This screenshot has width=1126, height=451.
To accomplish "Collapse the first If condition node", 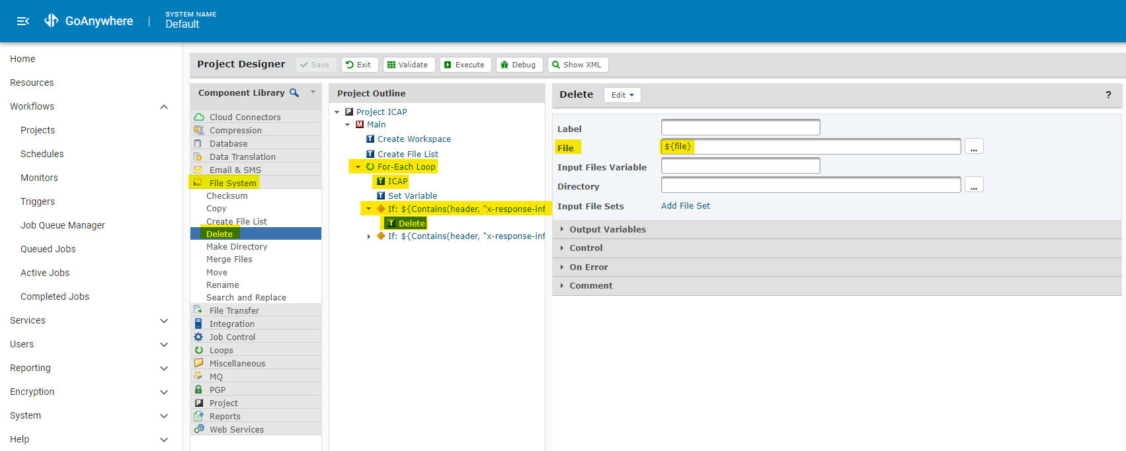I will [369, 209].
